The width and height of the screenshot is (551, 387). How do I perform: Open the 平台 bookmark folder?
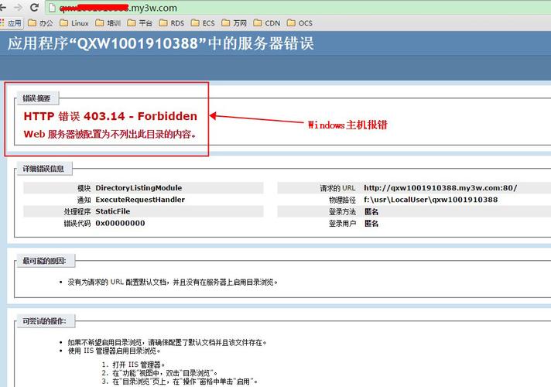pos(140,23)
